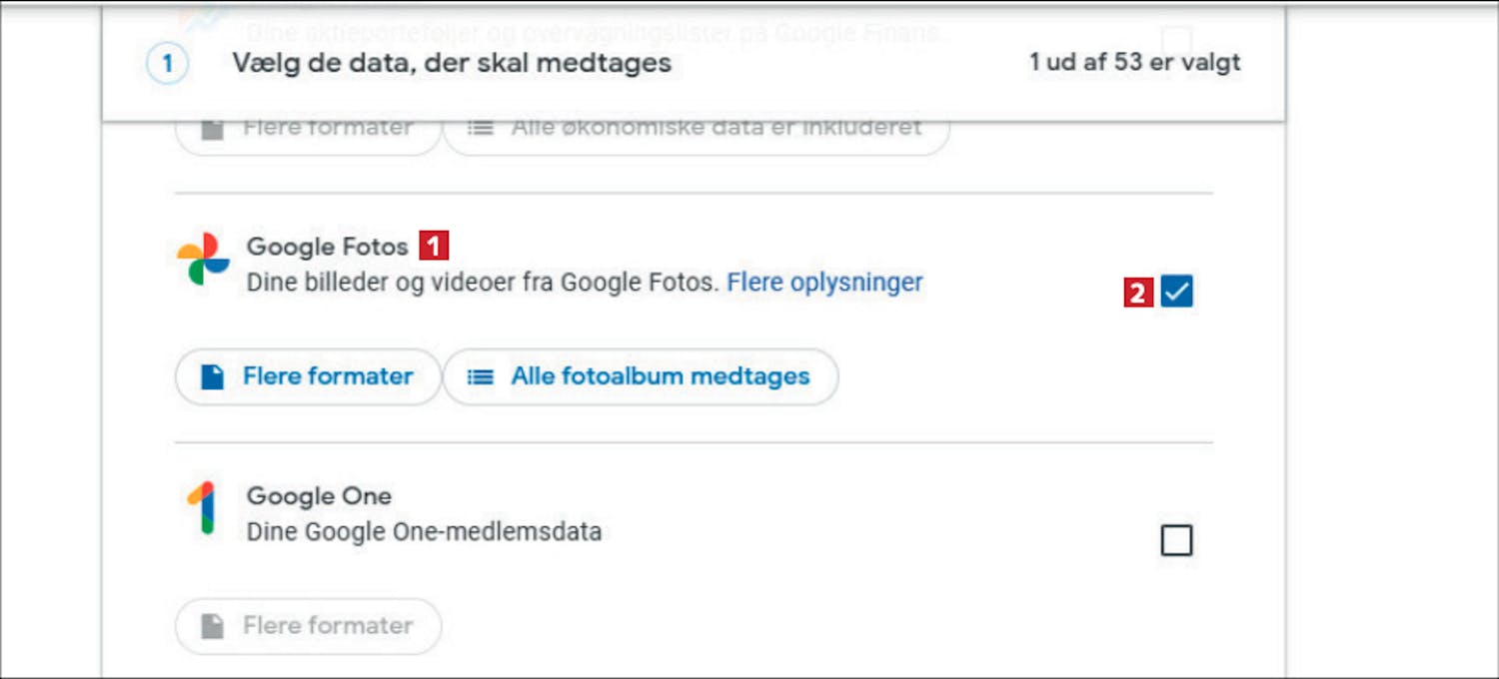Click the Google One colored logo icon

click(202, 508)
